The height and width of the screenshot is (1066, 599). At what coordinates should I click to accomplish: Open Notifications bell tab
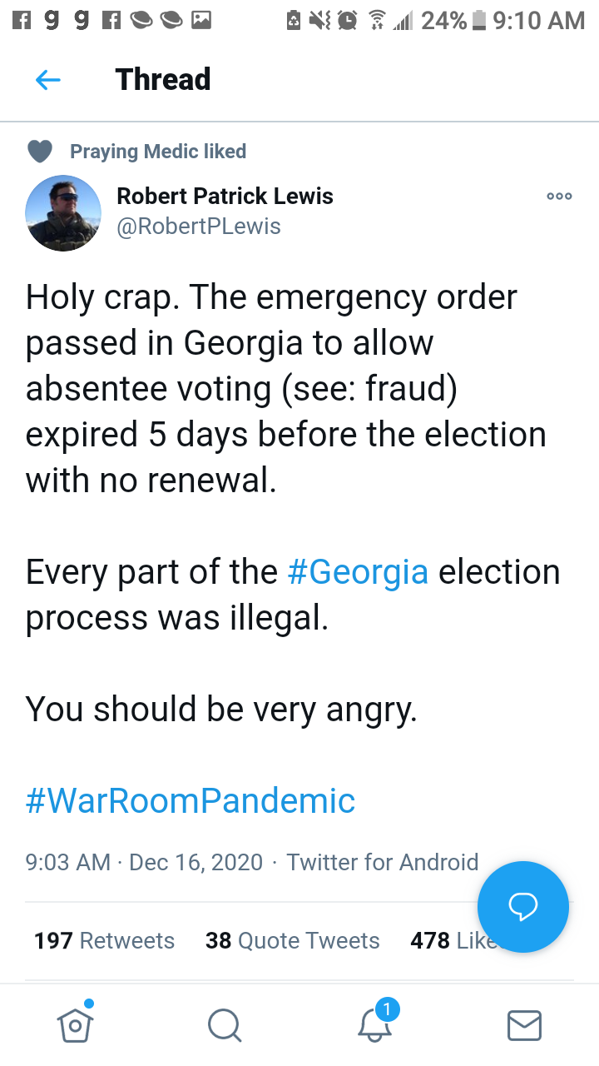point(374,1024)
